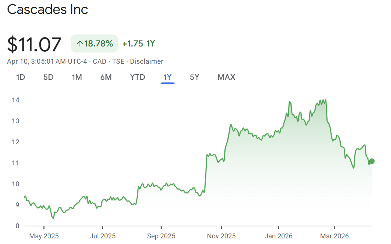Select the 5D chart range
Viewport: 391px width, 244px height.
click(x=48, y=77)
